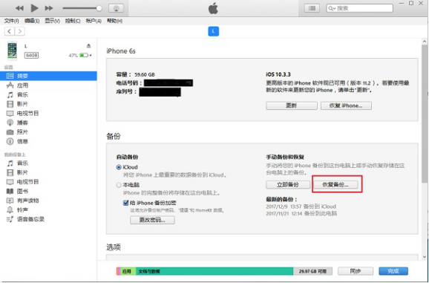Adjust the volume slider knob
Viewport: 429px width, 283px height.
click(99, 8)
